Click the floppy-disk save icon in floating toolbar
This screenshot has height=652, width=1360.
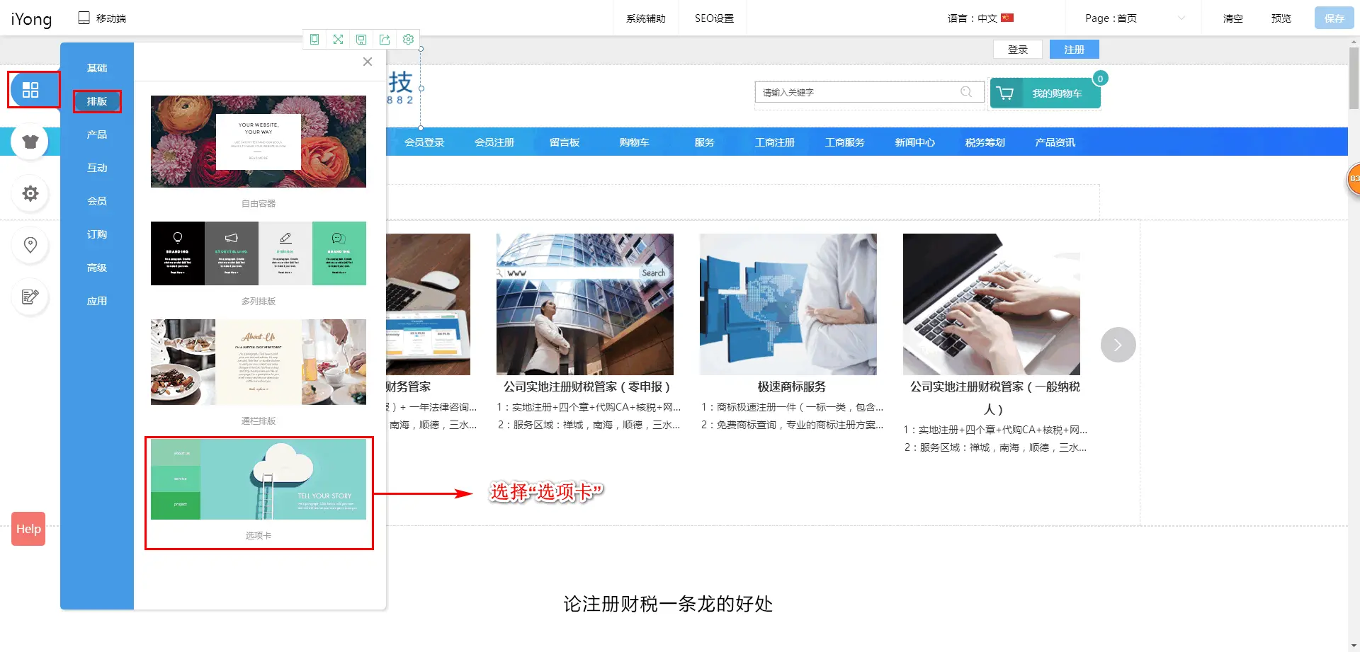click(x=361, y=40)
